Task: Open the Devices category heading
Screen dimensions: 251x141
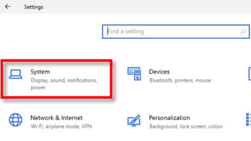Action: [159, 72]
